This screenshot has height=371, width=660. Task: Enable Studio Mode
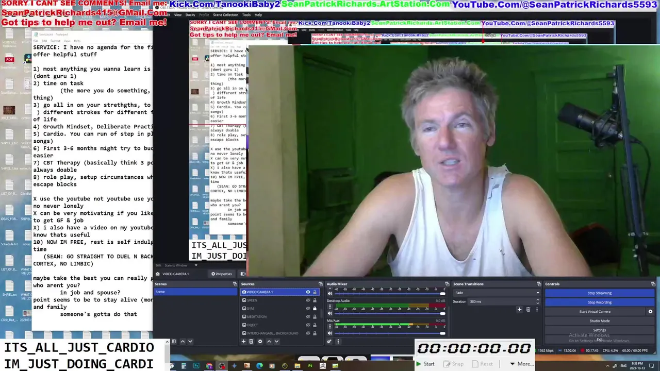click(x=599, y=321)
